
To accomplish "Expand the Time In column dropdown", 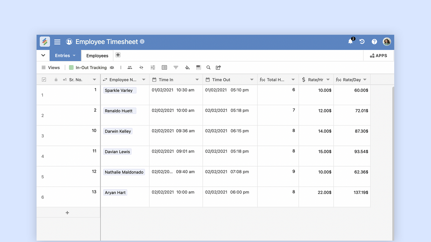I will coord(197,80).
